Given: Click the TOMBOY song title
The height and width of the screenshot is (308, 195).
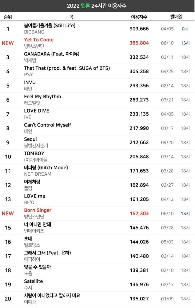Looking at the screenshot, I should [34, 153].
